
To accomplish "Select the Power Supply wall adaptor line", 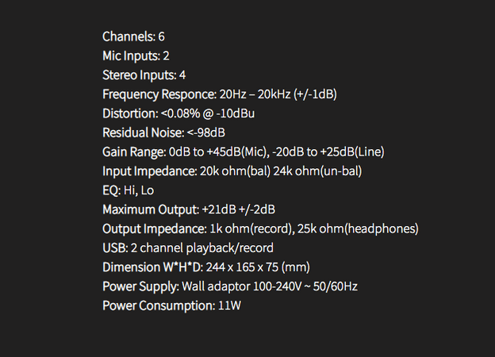I will click(x=230, y=286).
